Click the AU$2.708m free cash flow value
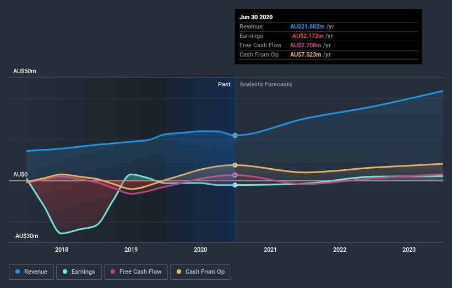 pos(306,45)
